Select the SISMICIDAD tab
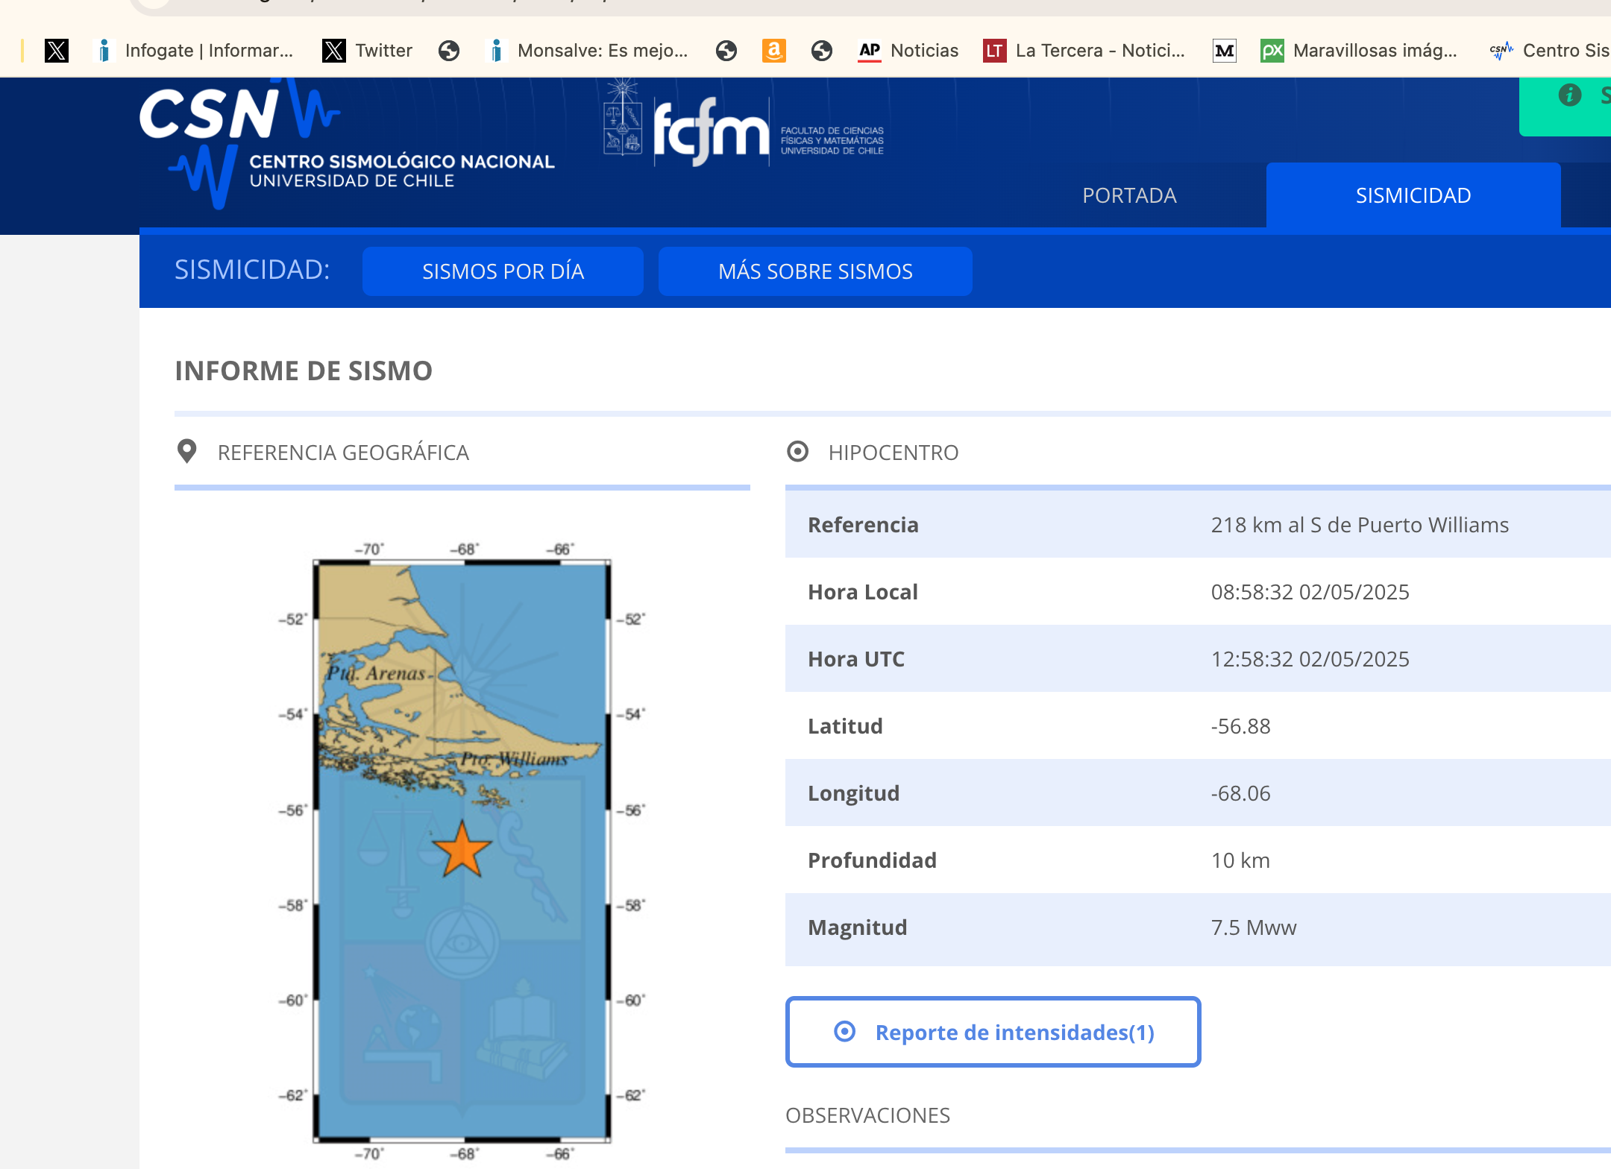 (x=1413, y=195)
